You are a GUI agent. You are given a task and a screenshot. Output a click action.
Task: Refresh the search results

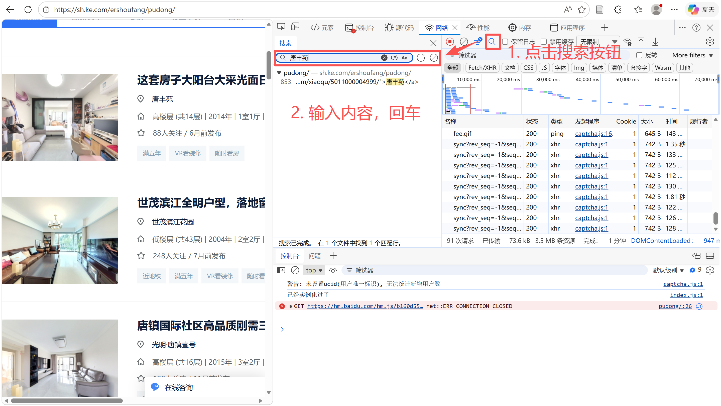(421, 58)
